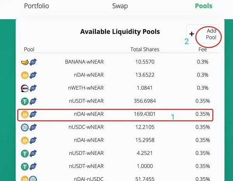
Task: Open nUSDT-wNEAR pool with 1.0000 shares
Action: [86, 166]
